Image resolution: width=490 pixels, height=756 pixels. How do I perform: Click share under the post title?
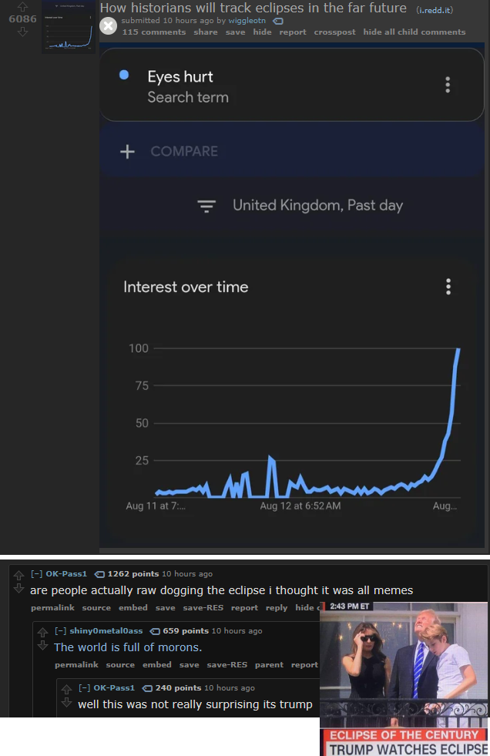click(206, 32)
